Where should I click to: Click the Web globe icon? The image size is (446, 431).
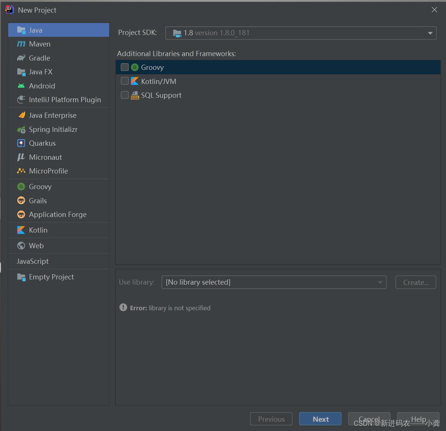coord(21,246)
